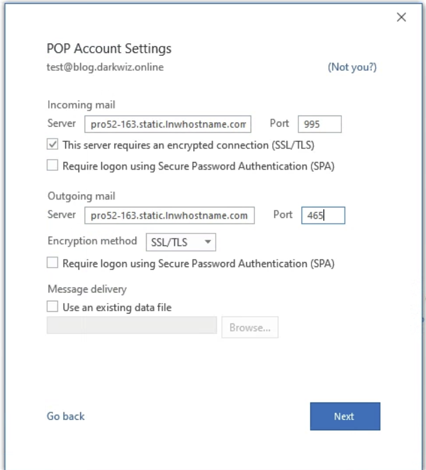Click the "Outgoing mail" section heading
The width and height of the screenshot is (426, 470).
point(81,196)
